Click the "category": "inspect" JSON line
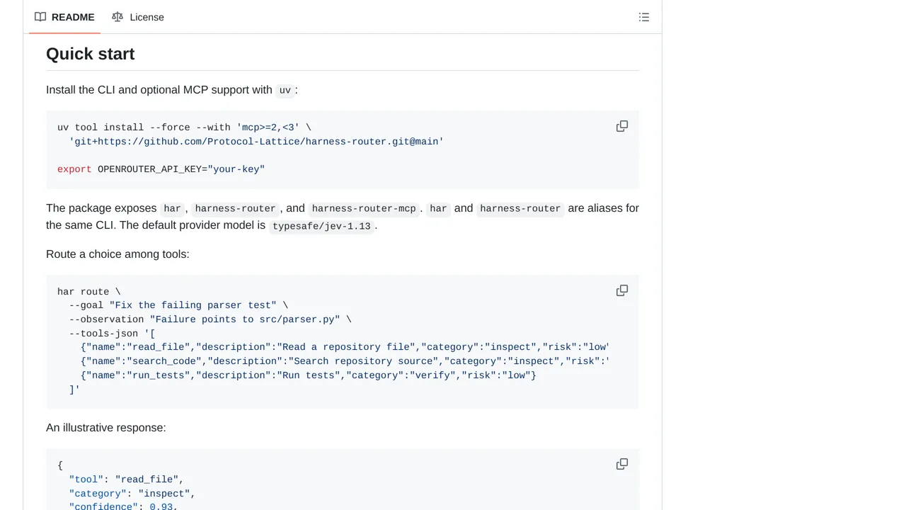The width and height of the screenshot is (906, 510). (x=132, y=494)
